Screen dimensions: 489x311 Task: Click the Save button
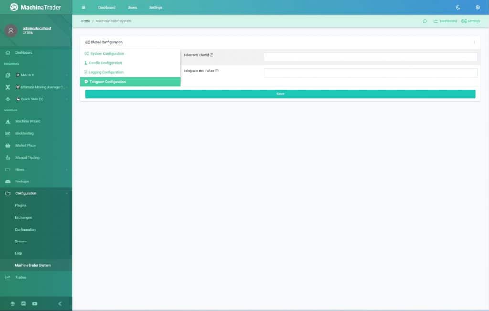click(x=280, y=94)
